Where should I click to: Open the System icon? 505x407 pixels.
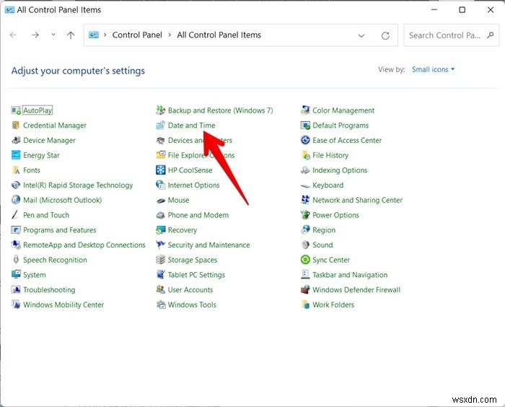point(16,275)
